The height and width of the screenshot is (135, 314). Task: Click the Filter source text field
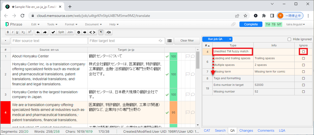(50, 41)
